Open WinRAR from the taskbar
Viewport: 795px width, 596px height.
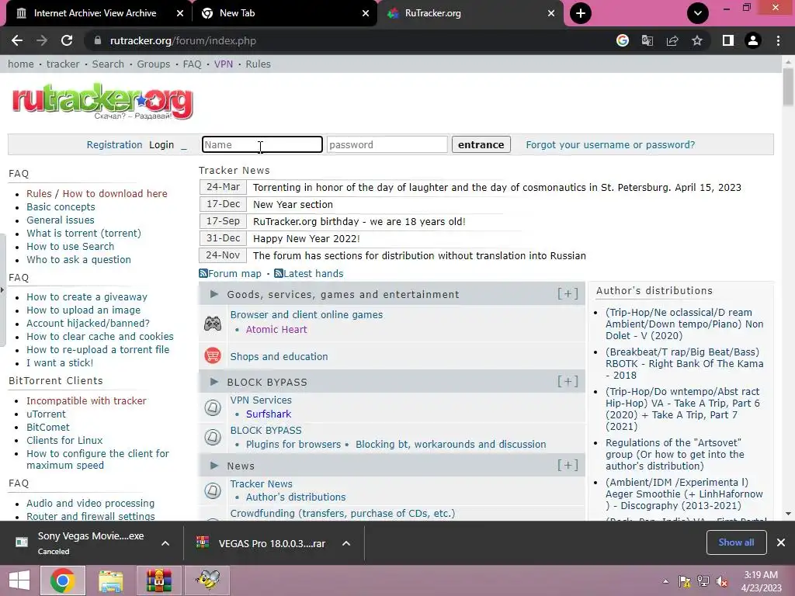pos(158,580)
